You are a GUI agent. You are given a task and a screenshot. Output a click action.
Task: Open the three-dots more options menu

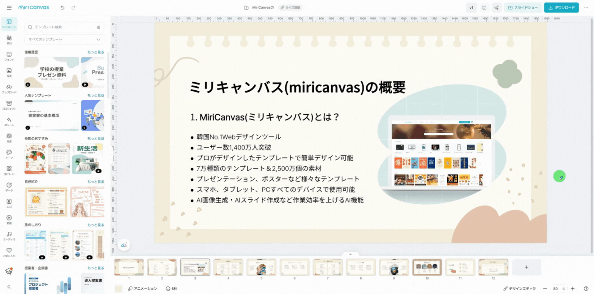coord(586,8)
